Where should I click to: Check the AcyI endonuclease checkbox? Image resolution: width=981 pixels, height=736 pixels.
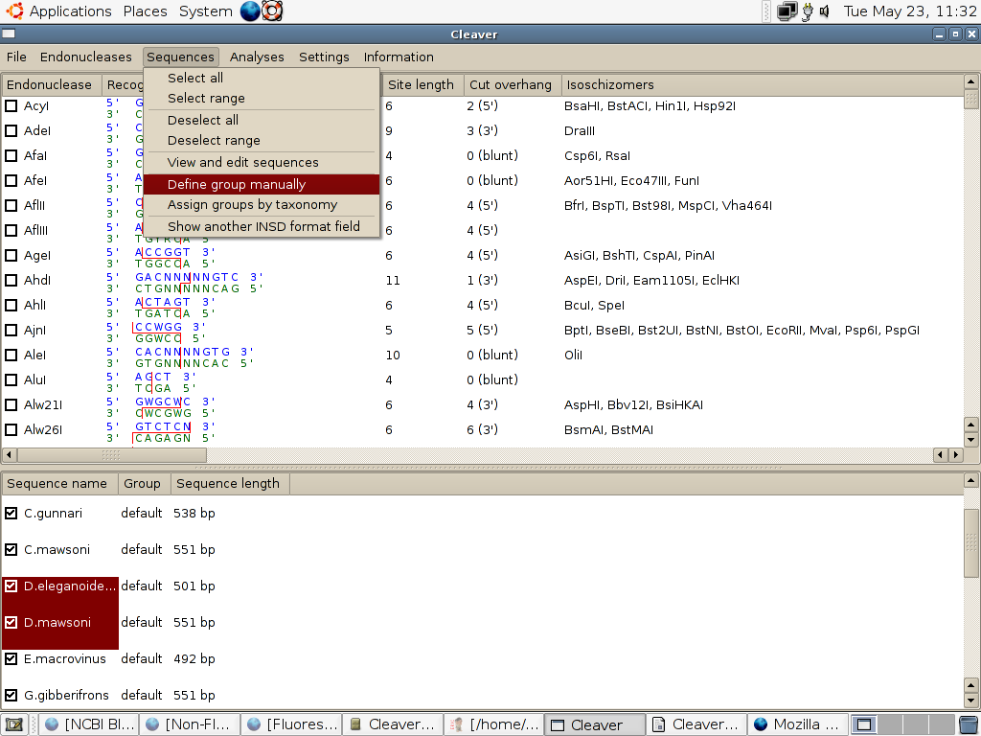click(11, 106)
